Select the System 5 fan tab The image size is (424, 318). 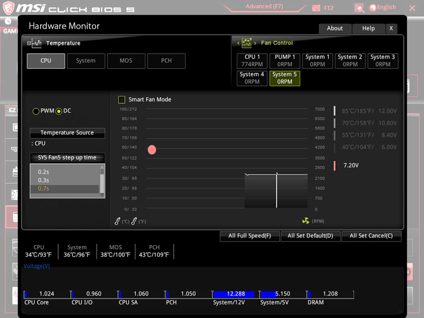coord(285,78)
